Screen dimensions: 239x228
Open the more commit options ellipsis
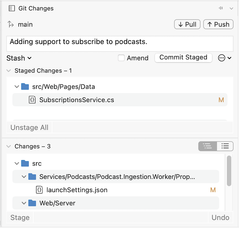(221, 58)
